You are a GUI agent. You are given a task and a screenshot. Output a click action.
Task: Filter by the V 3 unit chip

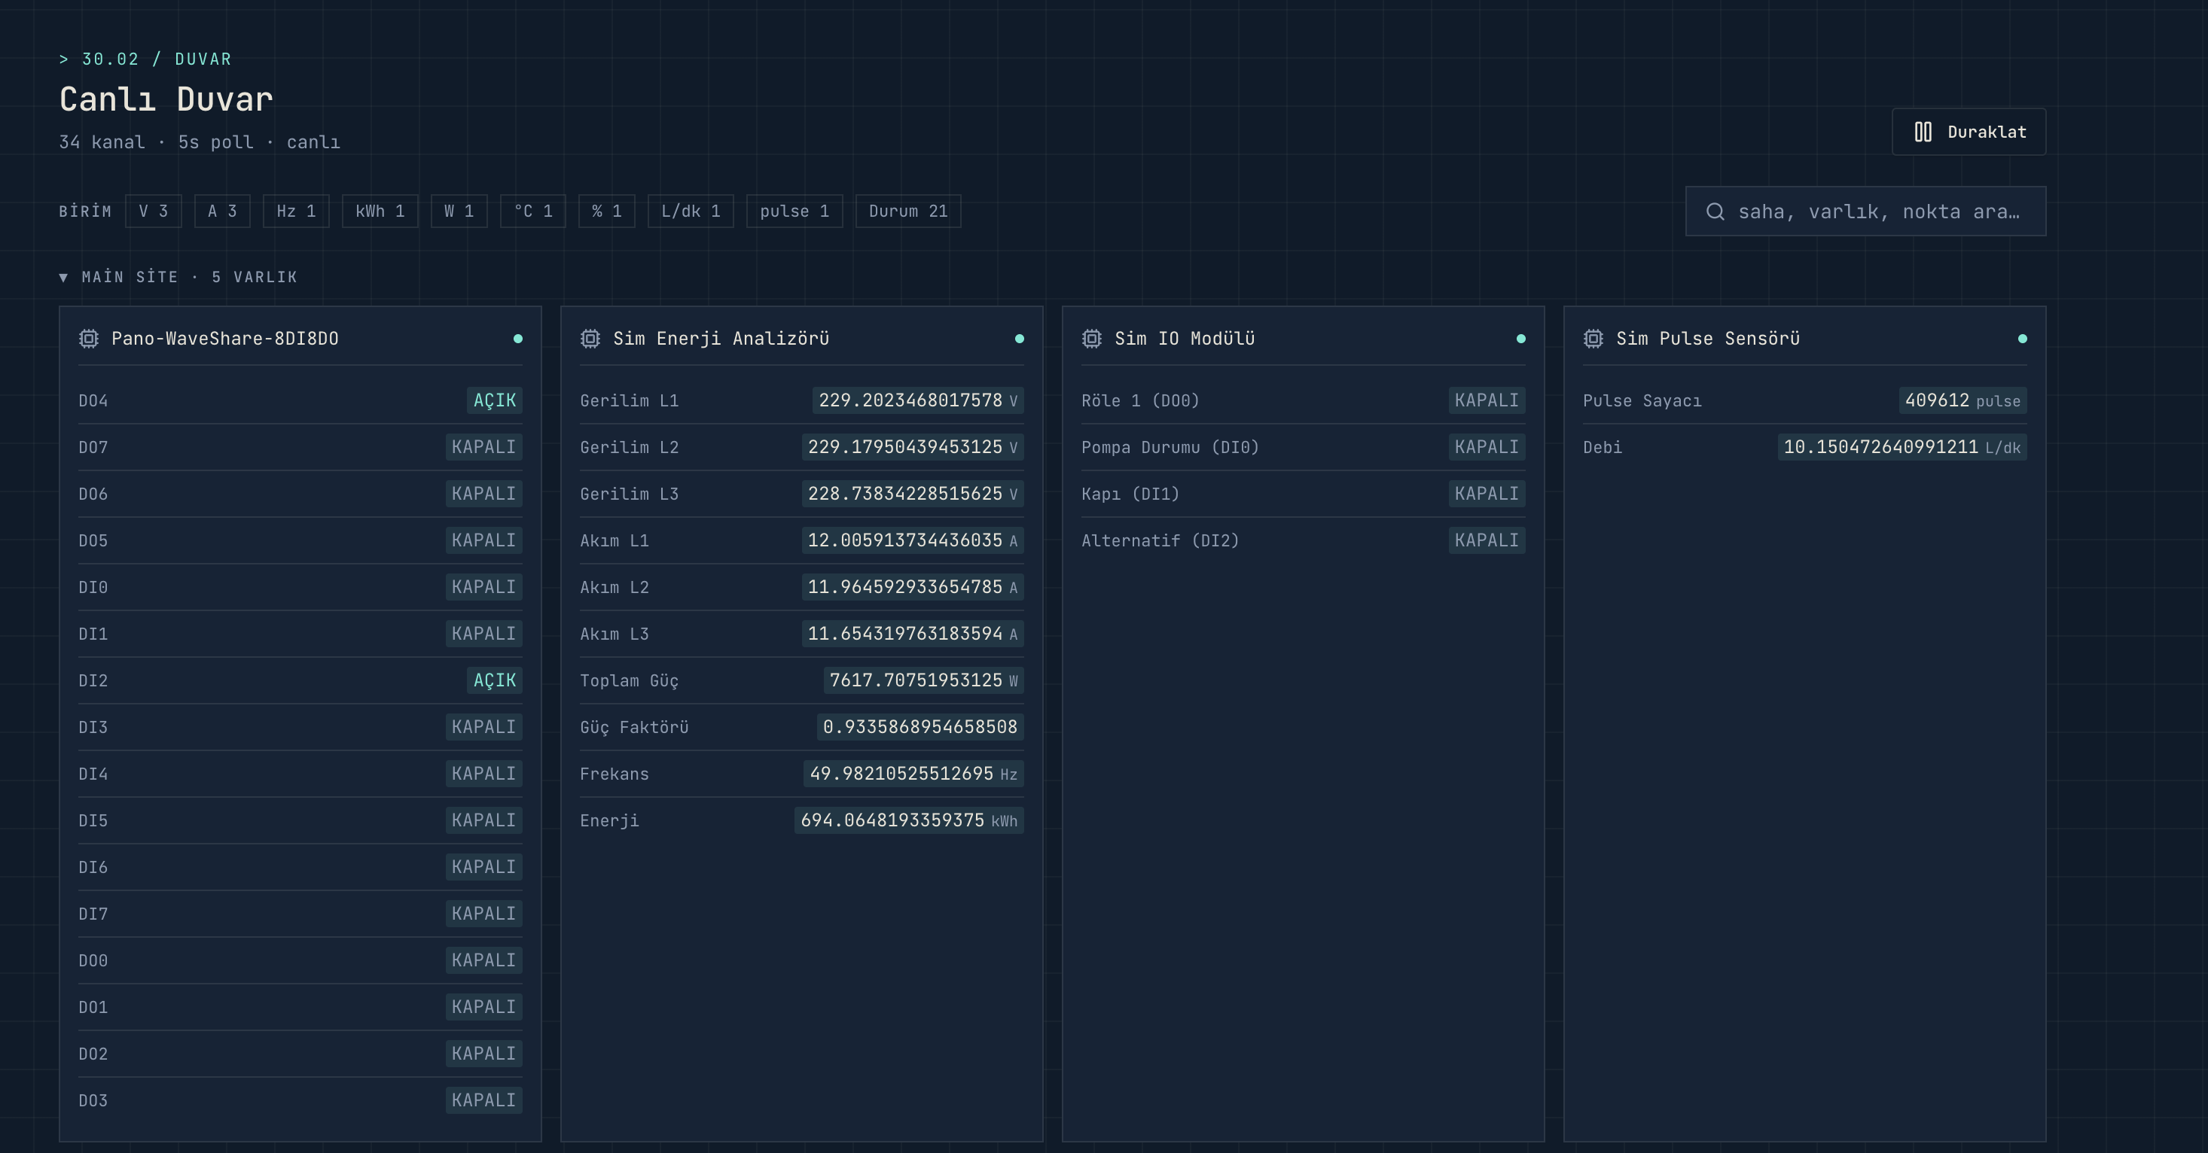(x=154, y=211)
